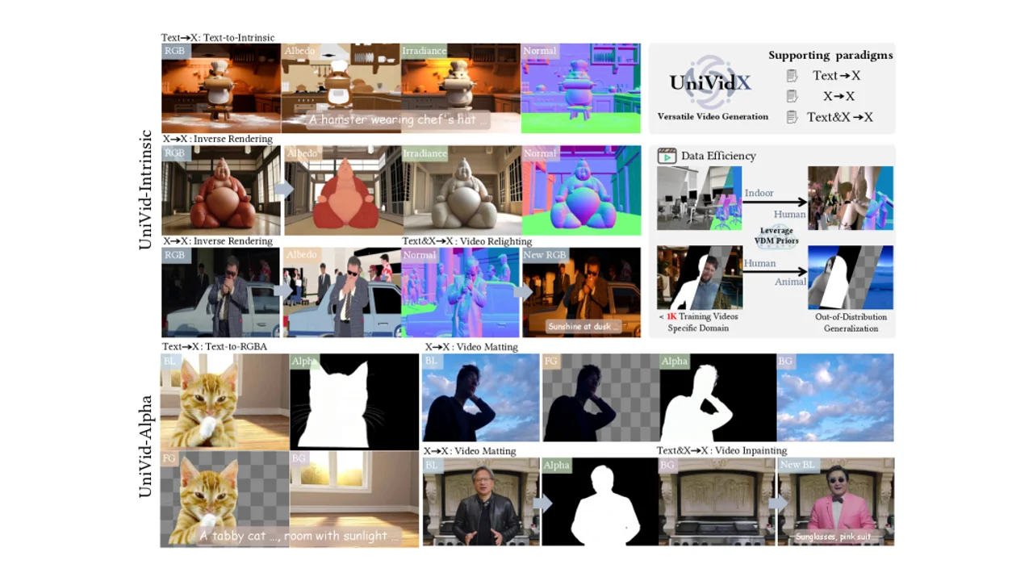Click the 'Versatile Video Generation' subtitle
The width and height of the screenshot is (1033, 581).
[x=713, y=116]
